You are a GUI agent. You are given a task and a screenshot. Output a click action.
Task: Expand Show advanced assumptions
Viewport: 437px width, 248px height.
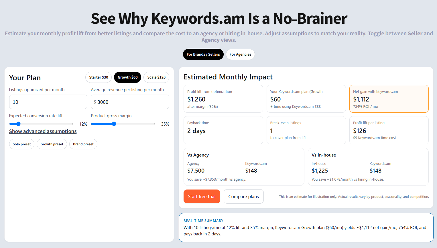(x=43, y=131)
